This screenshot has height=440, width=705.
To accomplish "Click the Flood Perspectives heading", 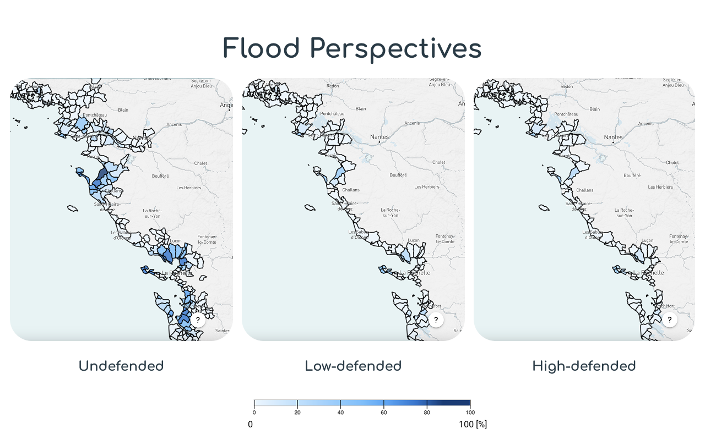I will (352, 48).
